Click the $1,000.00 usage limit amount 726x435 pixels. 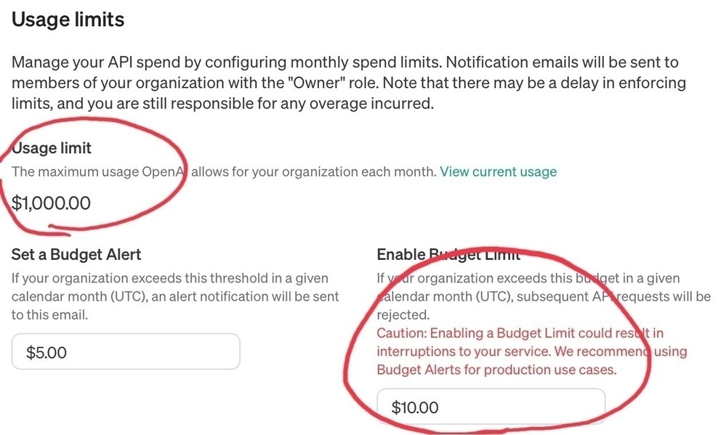[x=51, y=203]
